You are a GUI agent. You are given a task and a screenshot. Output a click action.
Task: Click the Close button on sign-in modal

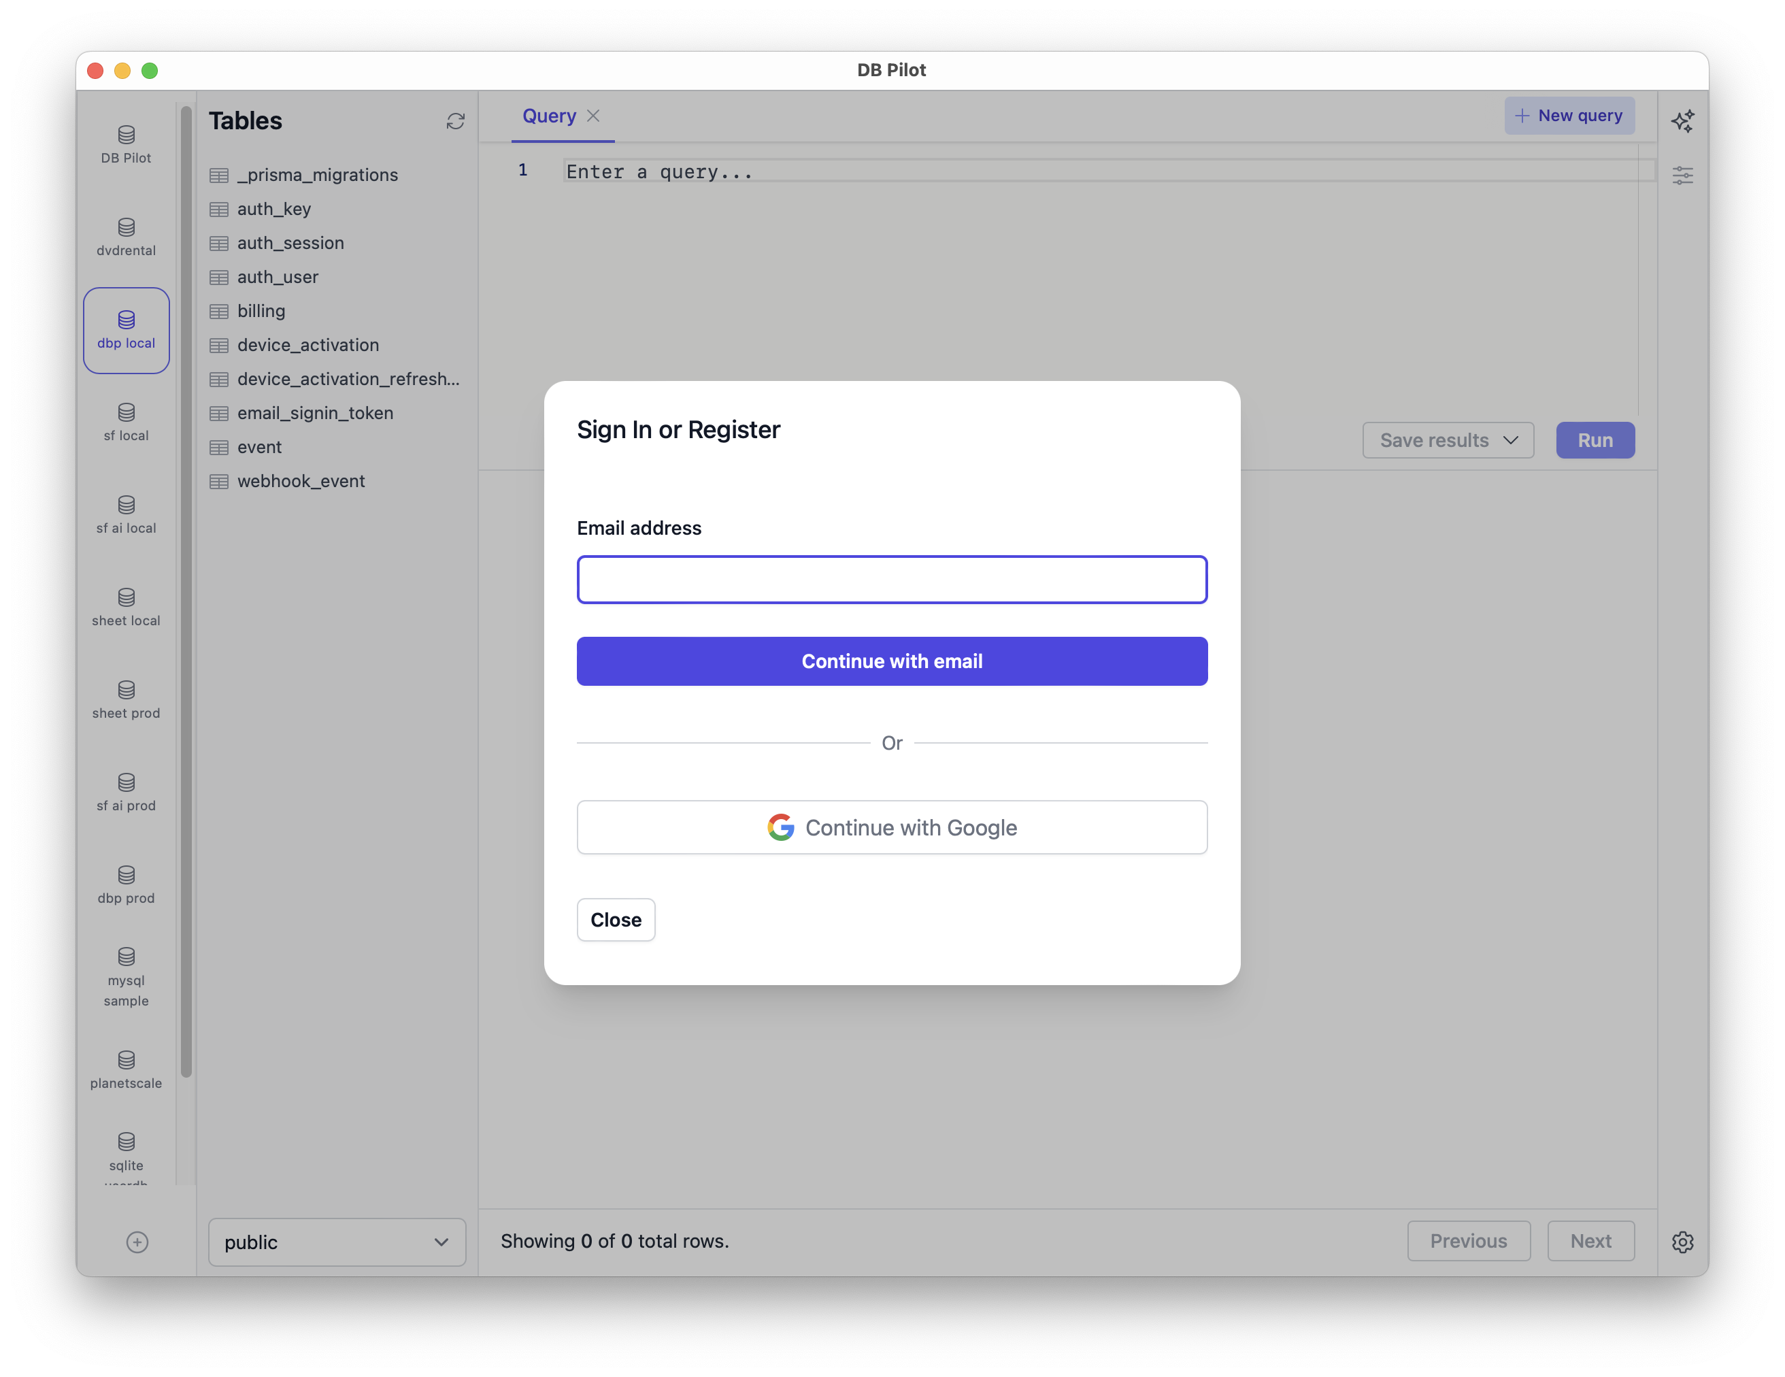616,918
